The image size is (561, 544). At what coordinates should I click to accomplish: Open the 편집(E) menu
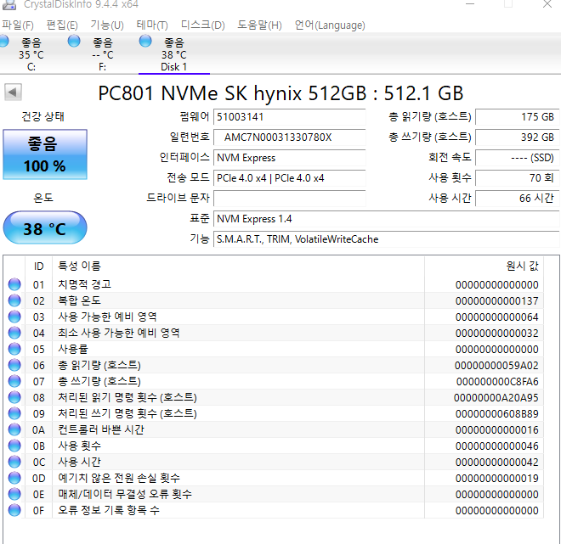point(62,25)
